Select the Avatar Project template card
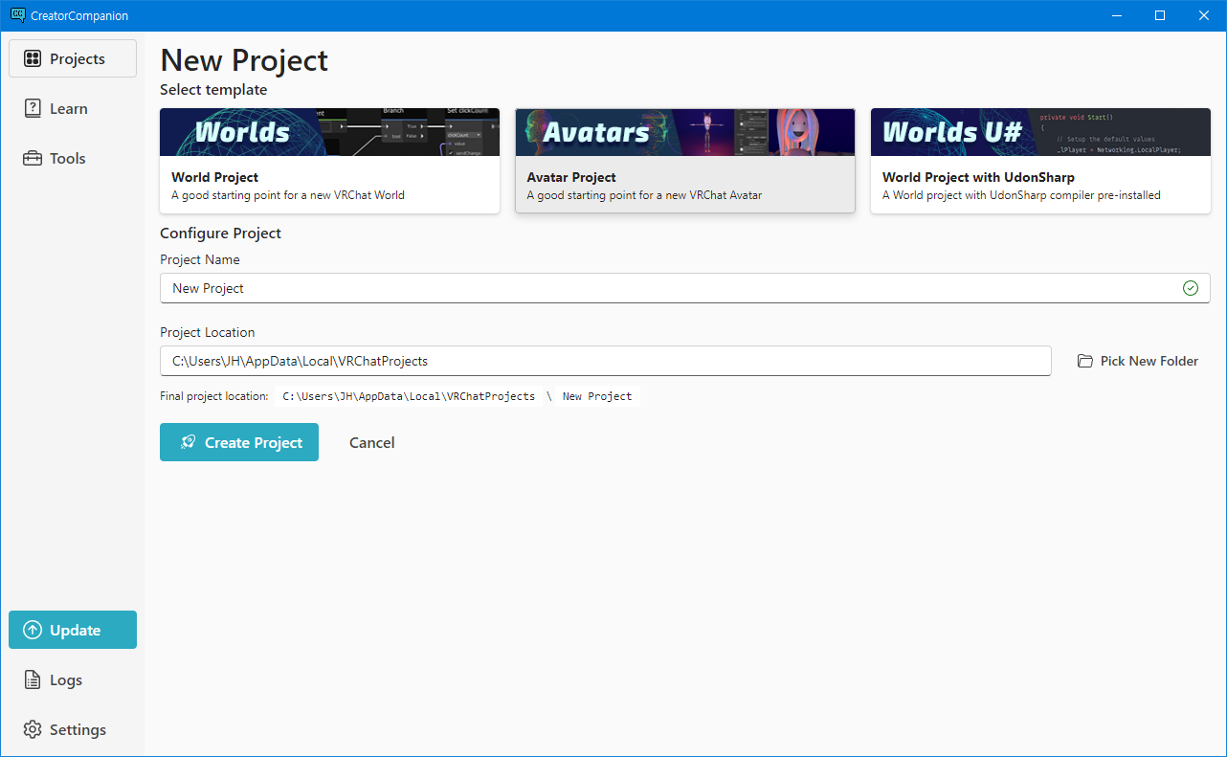1227x757 pixels. tap(685, 160)
